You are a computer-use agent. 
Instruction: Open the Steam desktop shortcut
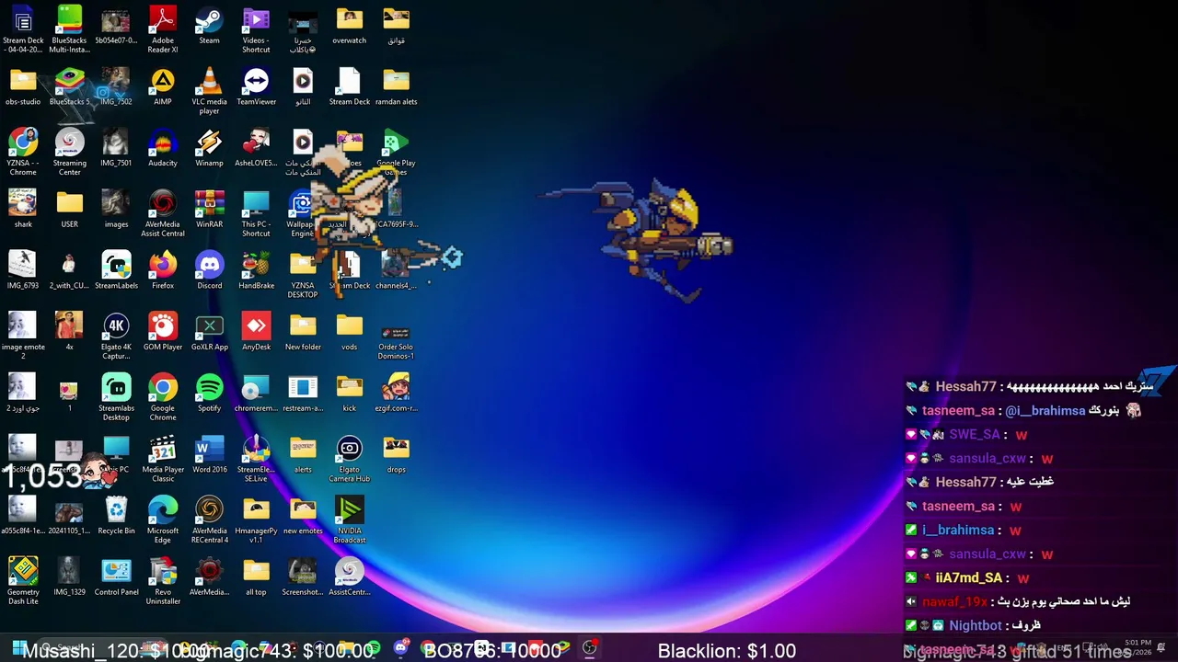click(x=209, y=26)
